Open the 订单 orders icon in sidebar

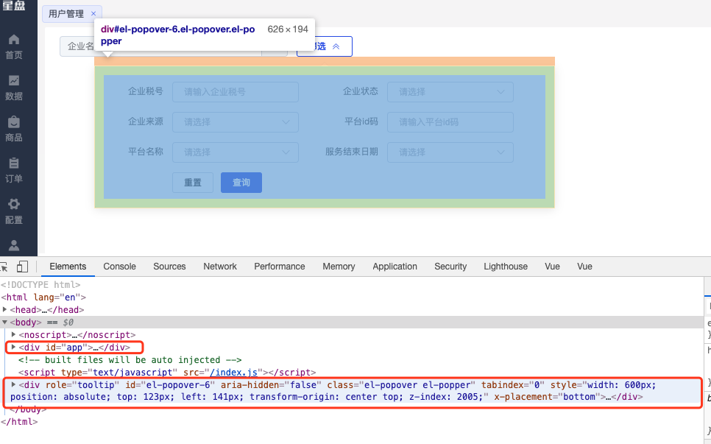point(15,163)
